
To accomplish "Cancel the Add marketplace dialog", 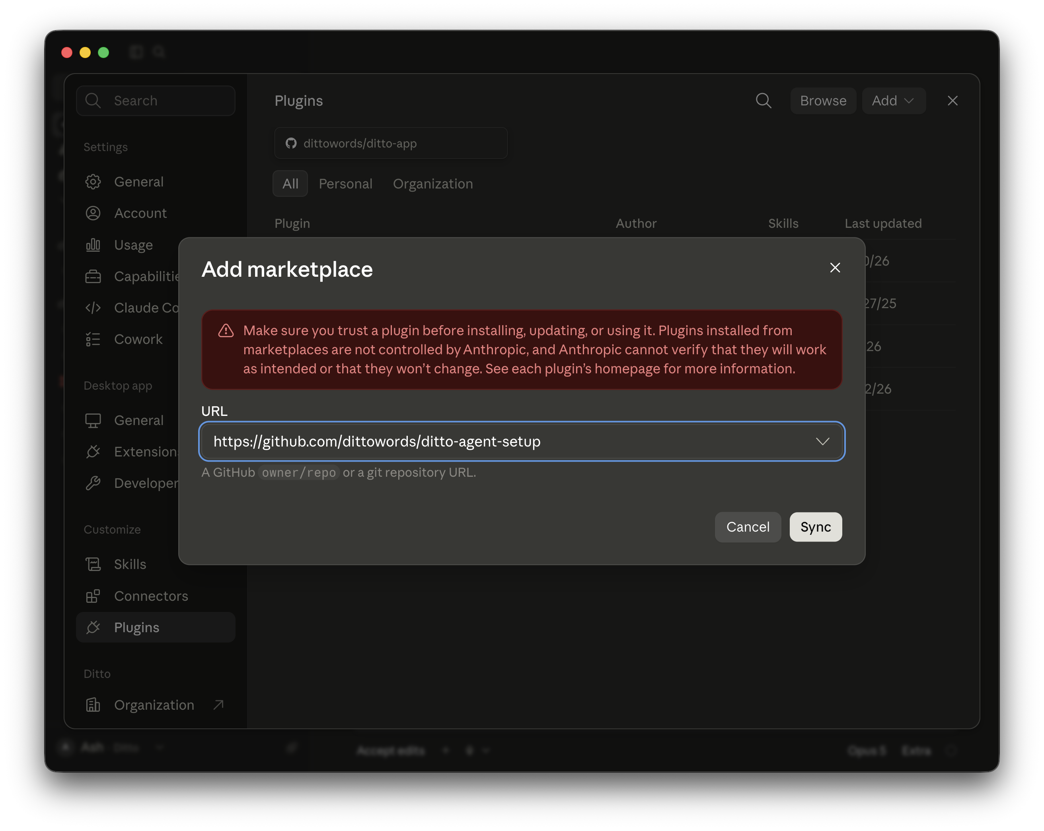I will (x=748, y=526).
